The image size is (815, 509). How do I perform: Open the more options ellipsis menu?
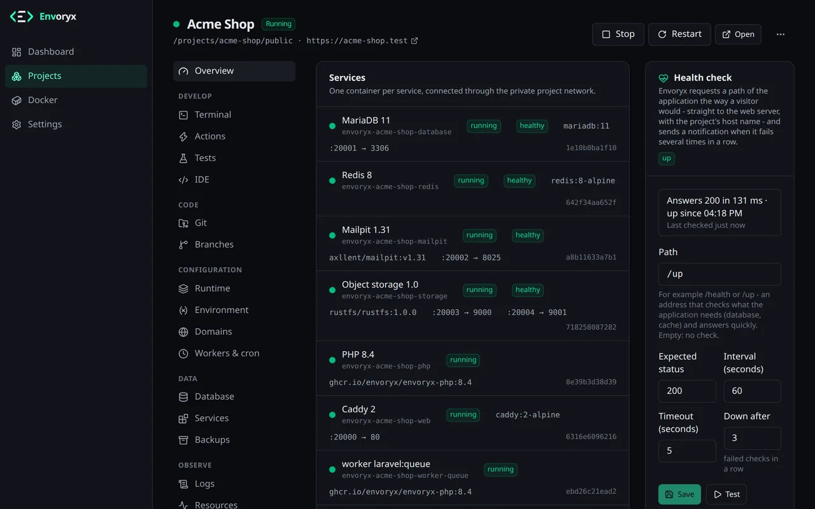point(781,34)
